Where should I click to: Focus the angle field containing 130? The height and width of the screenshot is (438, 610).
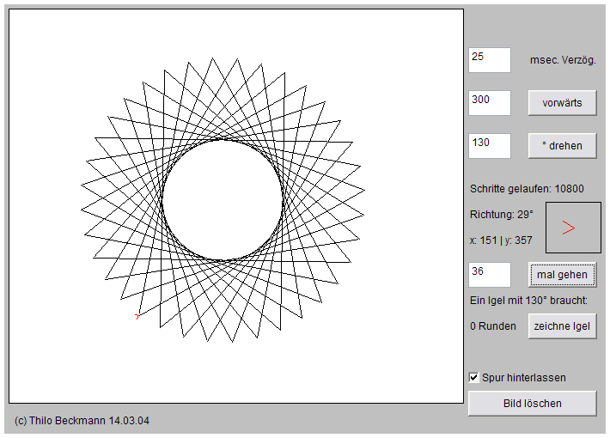click(x=490, y=146)
